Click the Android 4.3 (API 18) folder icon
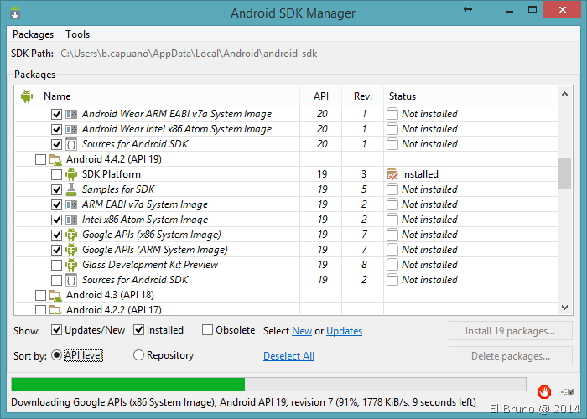The width and height of the screenshot is (587, 419). pos(55,295)
